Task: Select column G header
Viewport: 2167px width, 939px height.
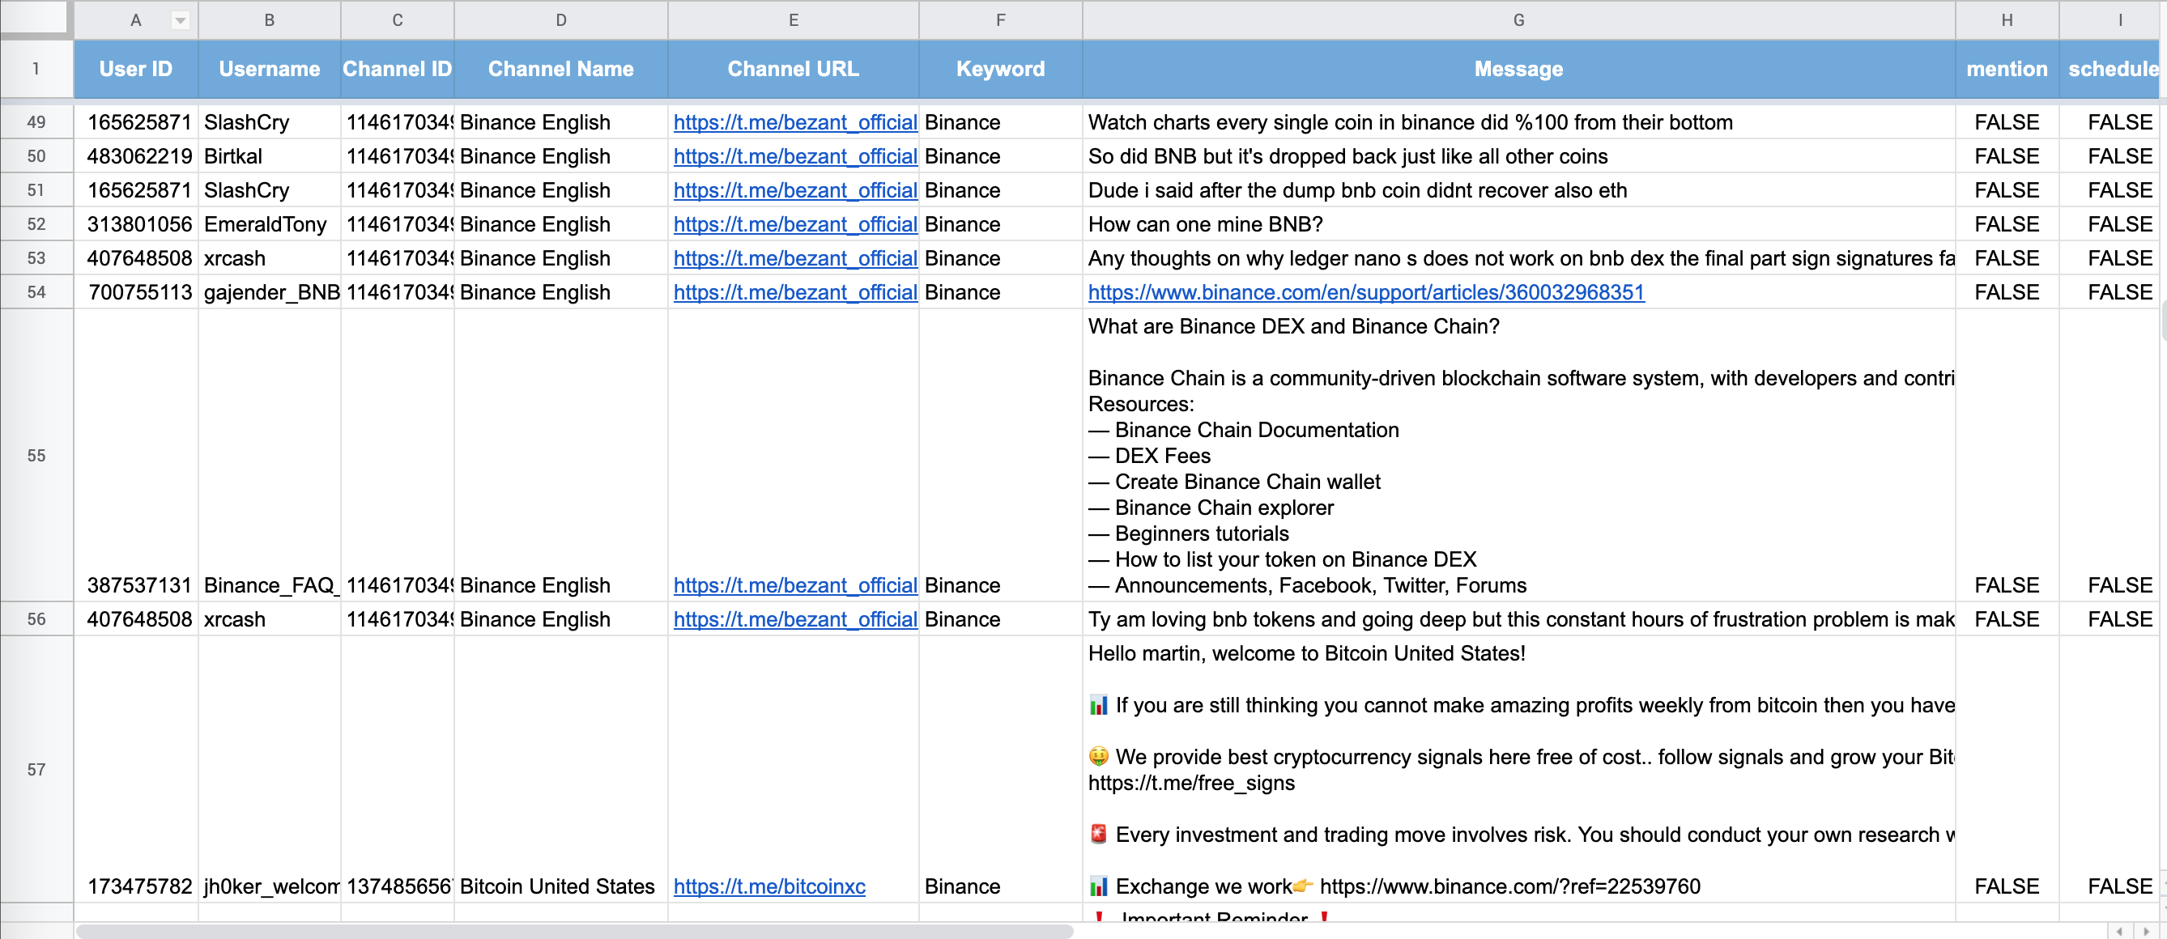Action: tap(1518, 20)
